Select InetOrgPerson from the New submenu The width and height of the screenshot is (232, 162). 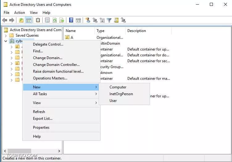[x=124, y=94]
